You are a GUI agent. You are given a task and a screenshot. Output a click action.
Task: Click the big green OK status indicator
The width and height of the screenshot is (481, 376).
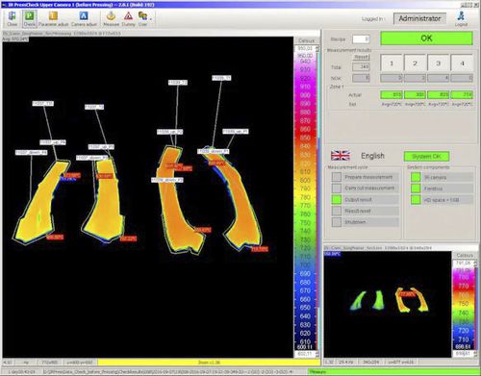coord(426,38)
